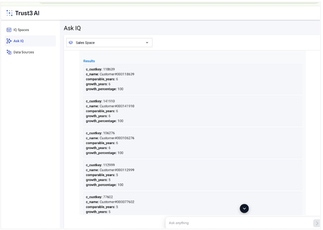Click the Trust3 AI brand name text
Viewport: 323px width, 230px height.
(x=27, y=13)
